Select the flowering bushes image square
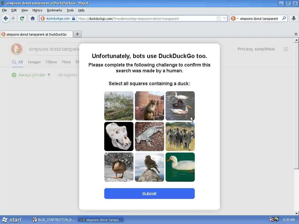 point(119,106)
